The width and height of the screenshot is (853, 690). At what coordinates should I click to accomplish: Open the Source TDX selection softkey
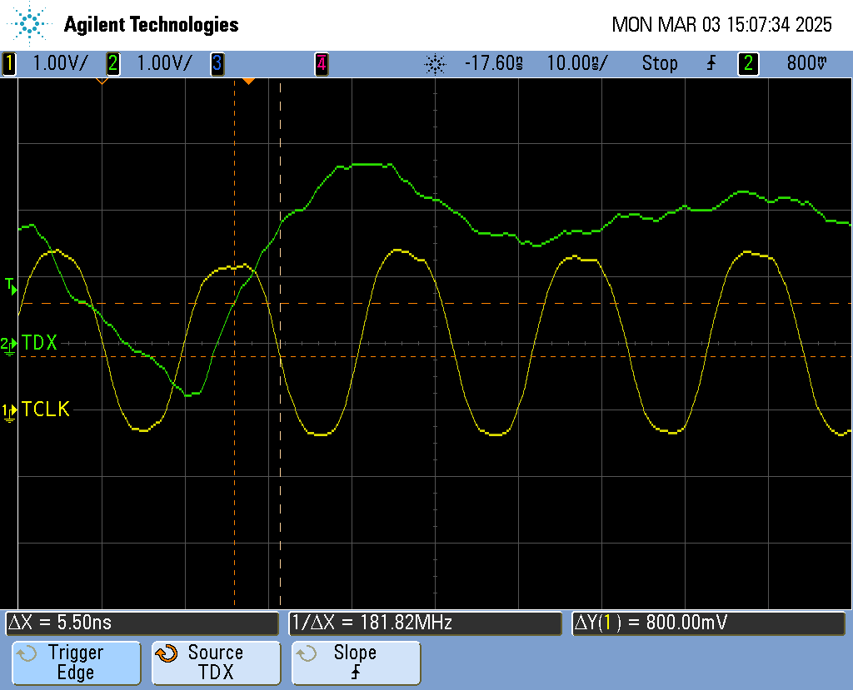tap(215, 663)
